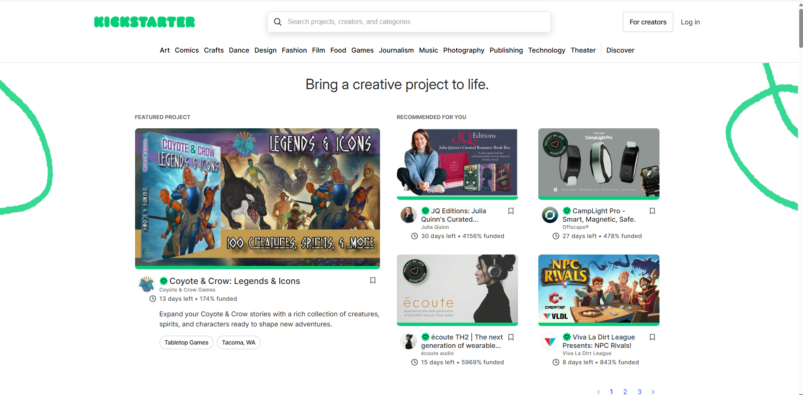
Task: Bookmark the NPC Rivals project
Action: click(652, 337)
